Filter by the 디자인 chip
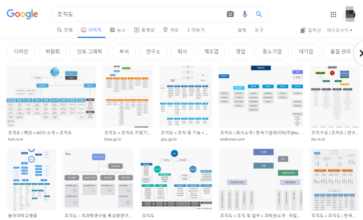This screenshot has width=363, height=220. pos(21,51)
